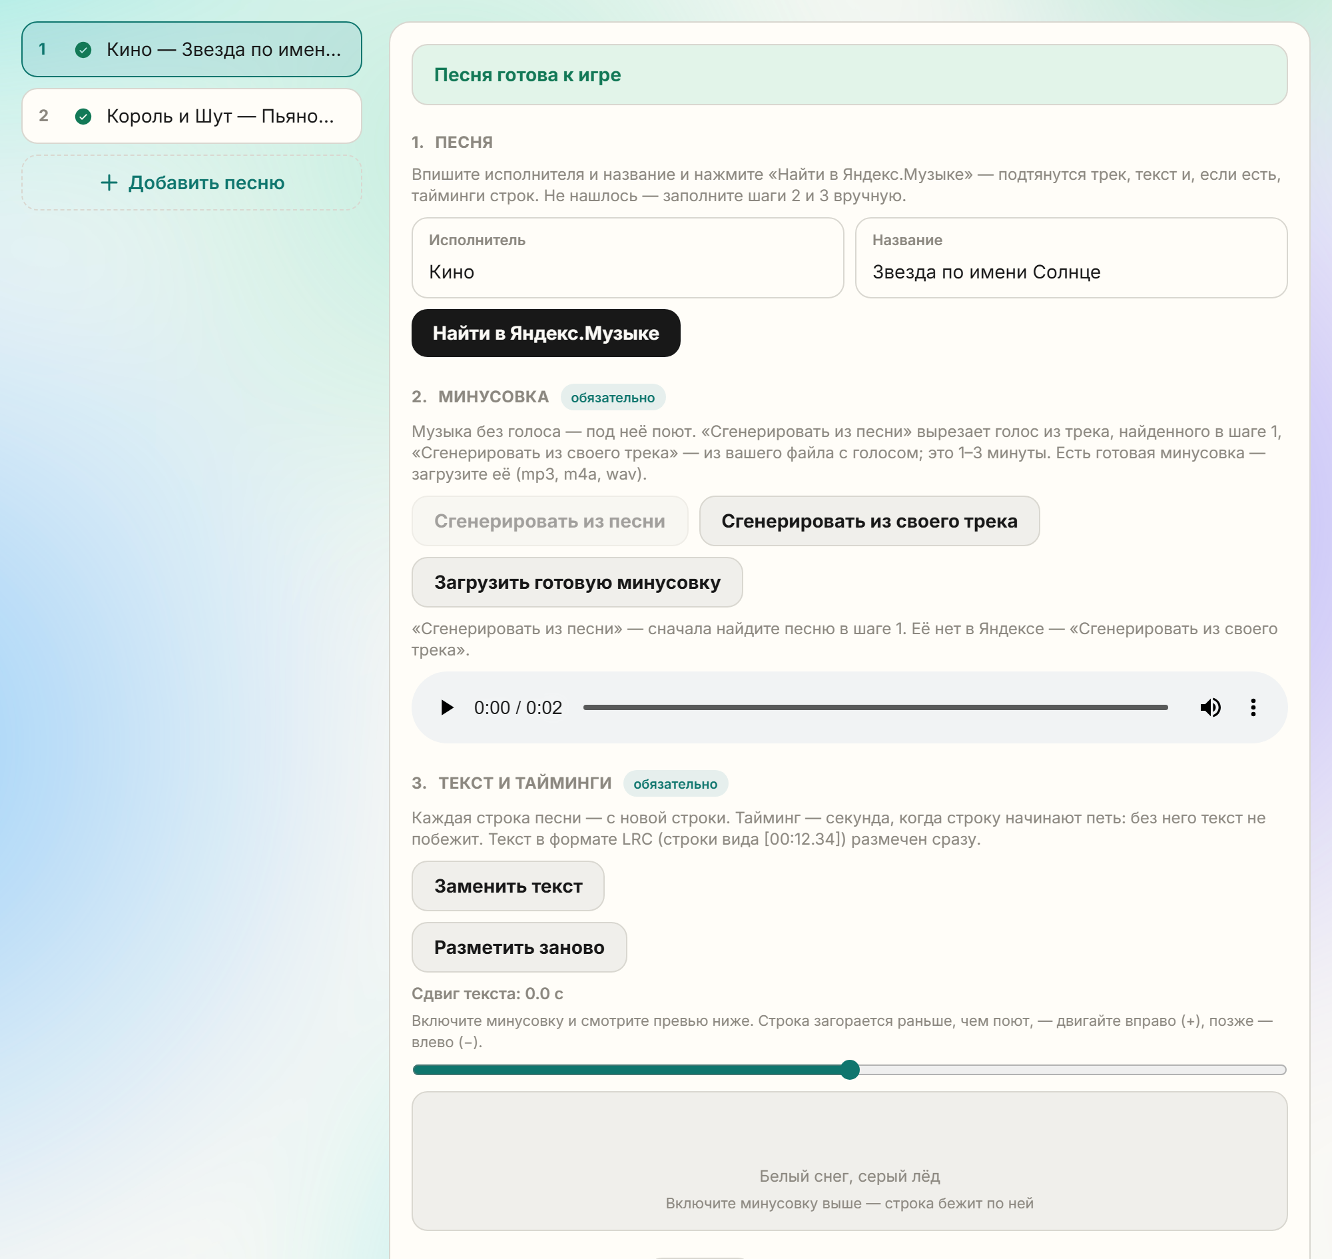
Task: Mute the audio player volume
Action: pos(1210,707)
